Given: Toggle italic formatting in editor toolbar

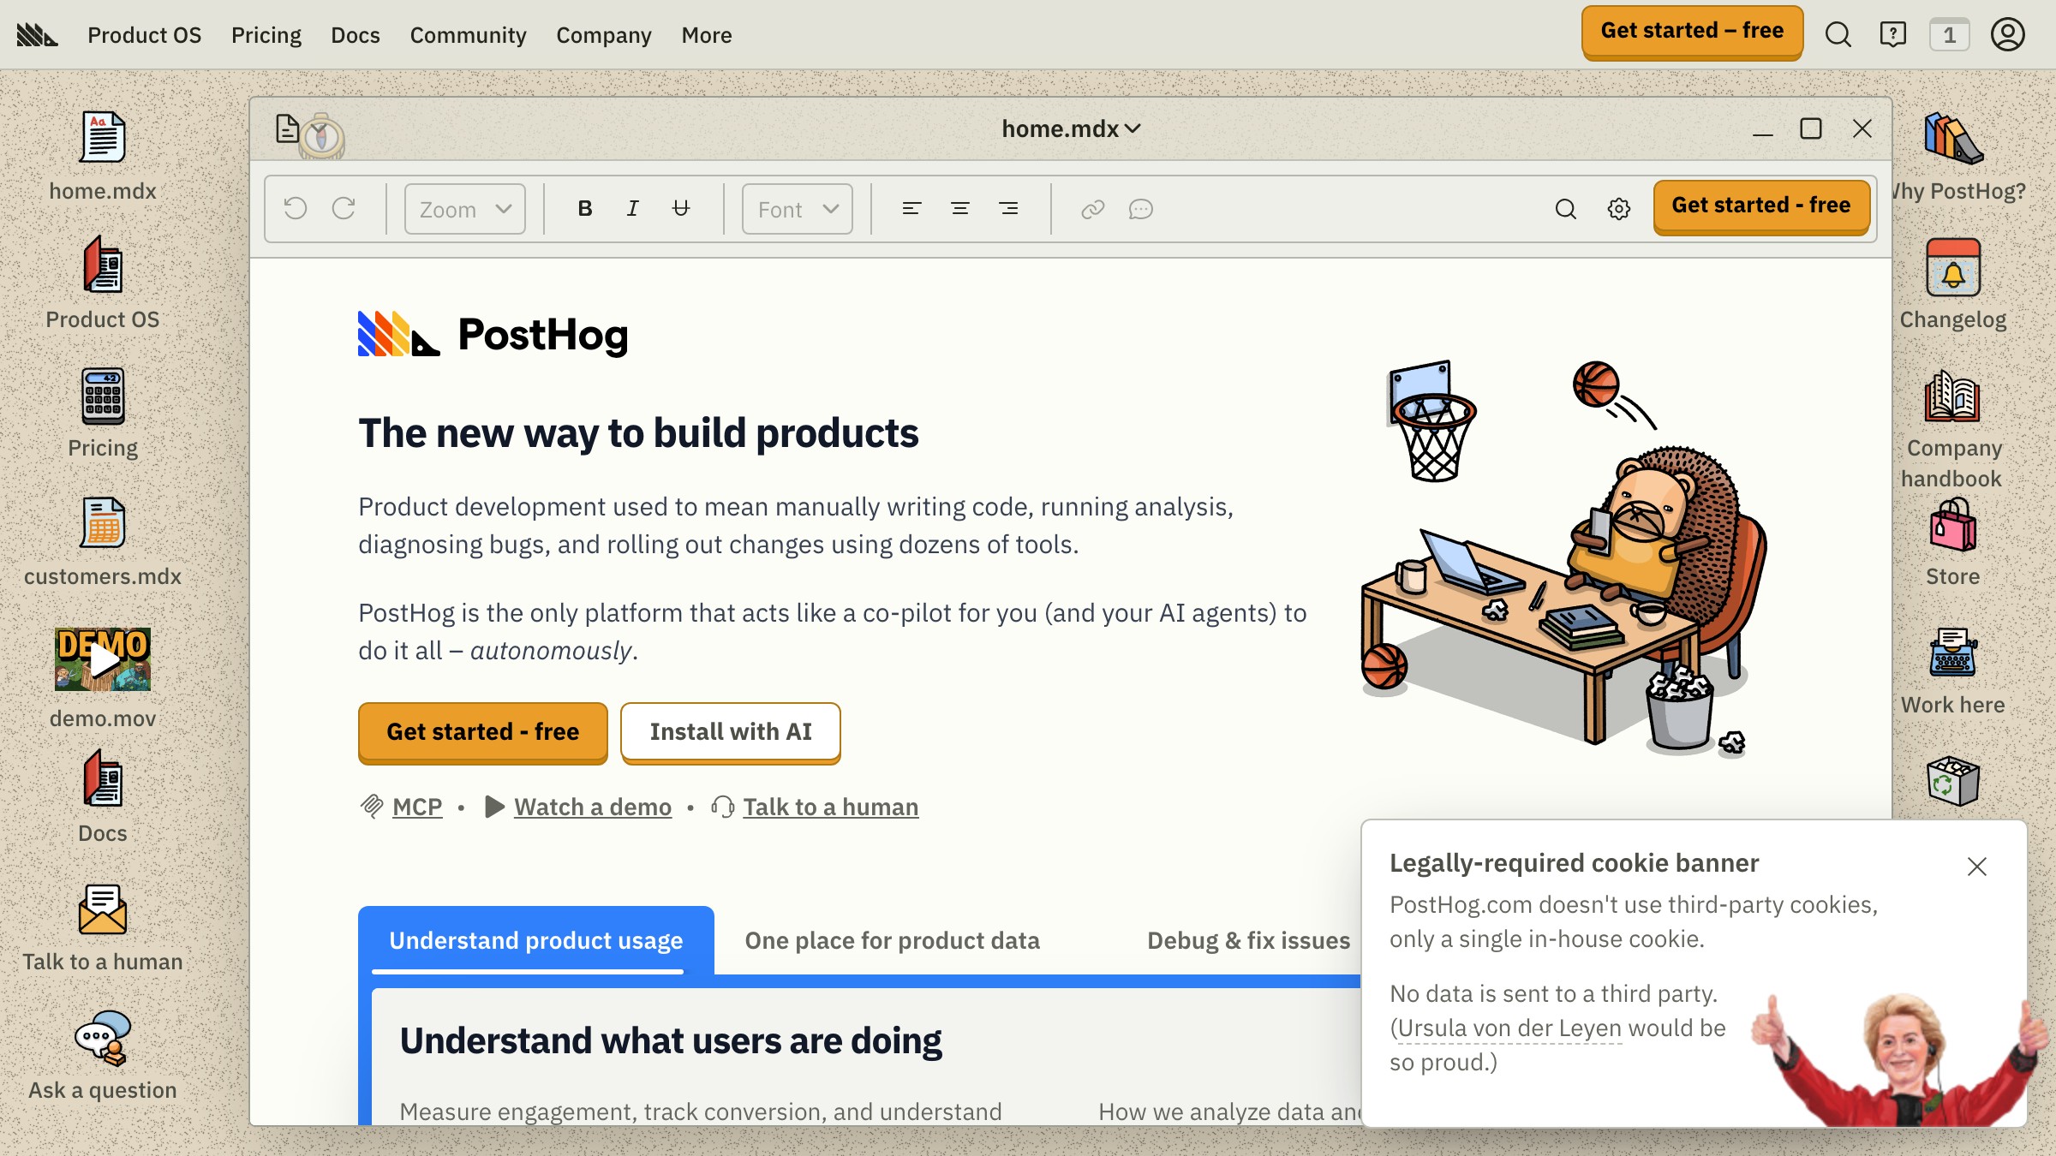Looking at the screenshot, I should pos(633,209).
